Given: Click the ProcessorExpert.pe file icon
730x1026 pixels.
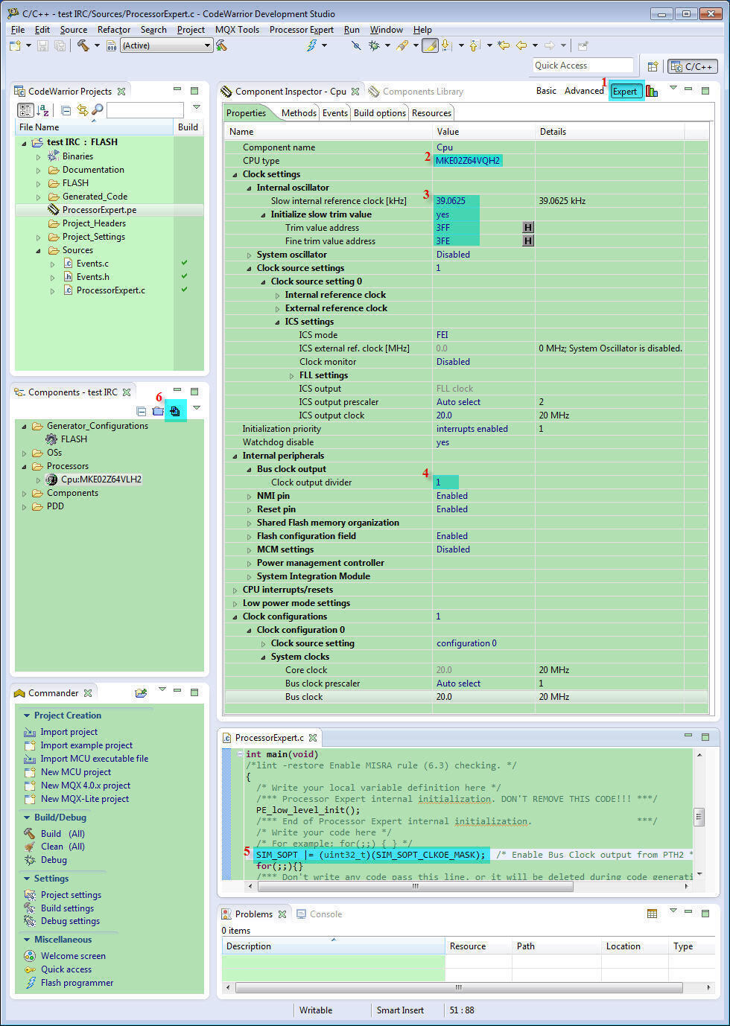Looking at the screenshot, I should (x=53, y=210).
